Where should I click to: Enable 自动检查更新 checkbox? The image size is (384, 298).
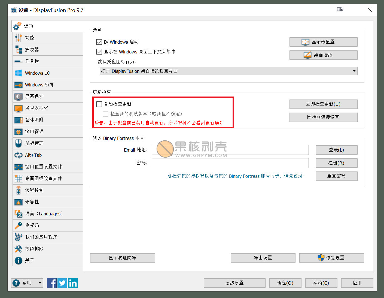click(99, 104)
